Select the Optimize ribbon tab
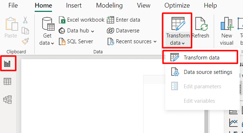Viewport: 243px width, 133px height. click(x=177, y=5)
